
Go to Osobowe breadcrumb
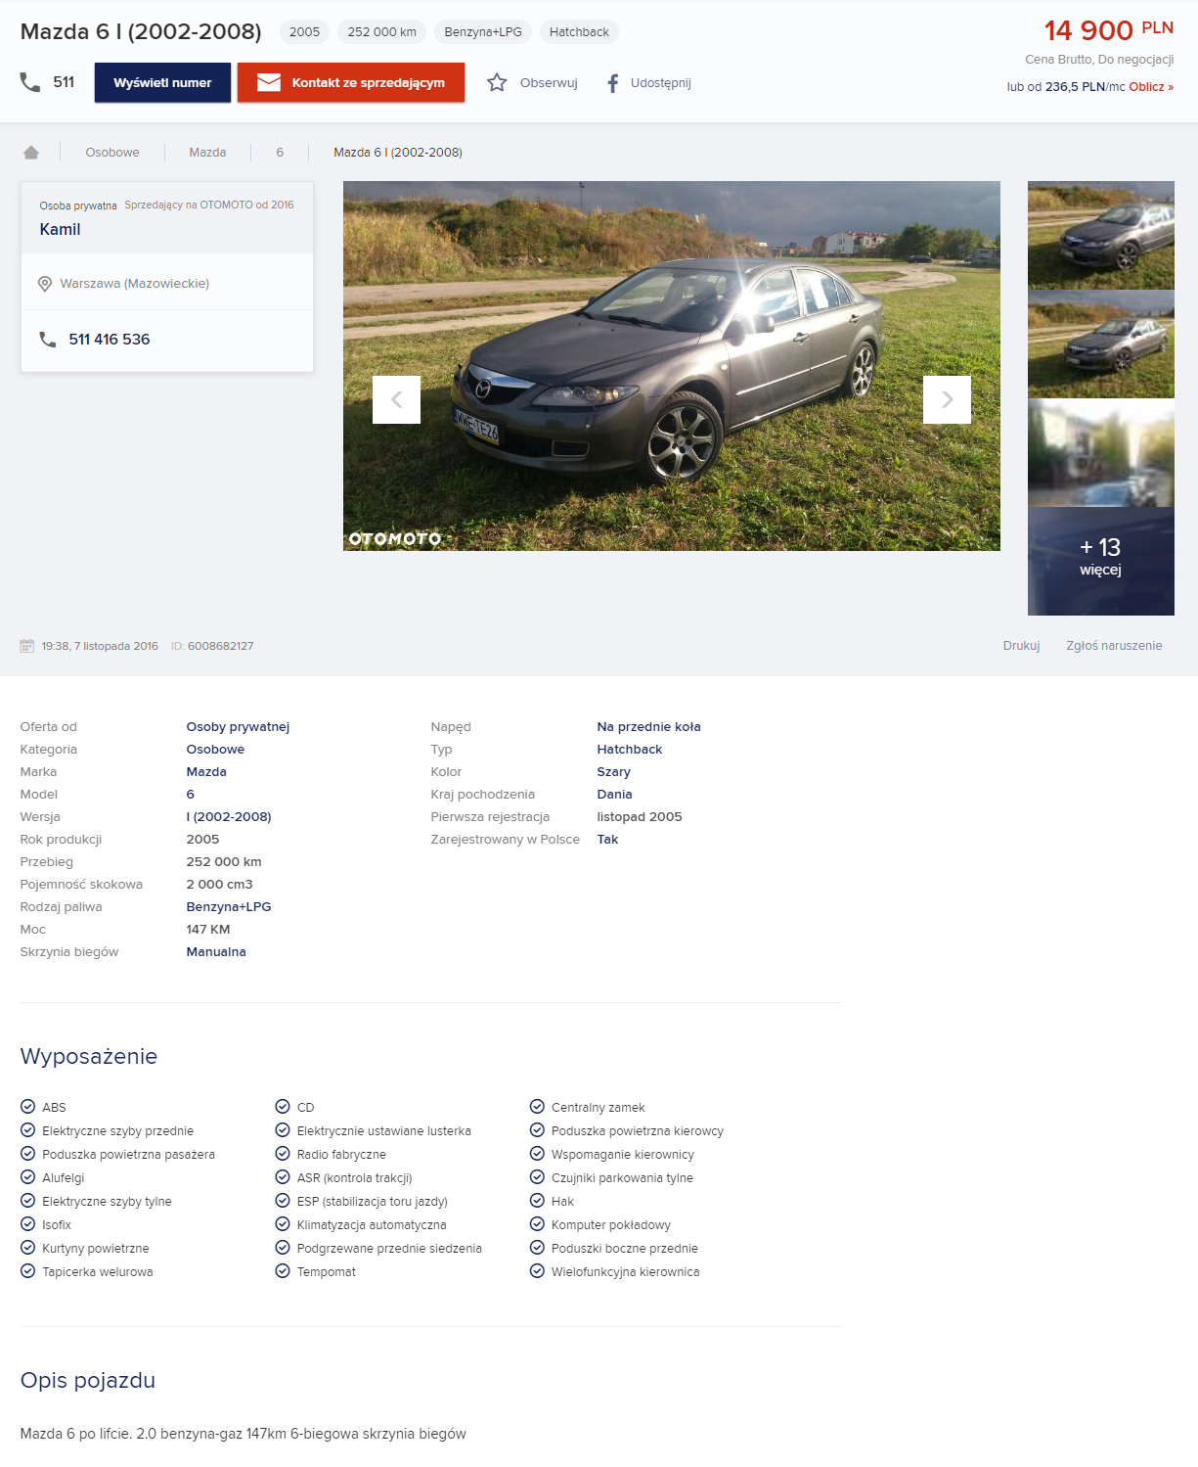[112, 153]
